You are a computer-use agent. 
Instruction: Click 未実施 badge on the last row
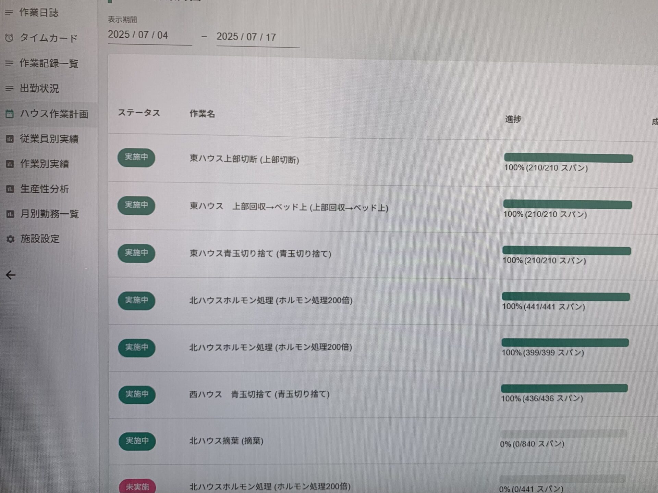137,486
